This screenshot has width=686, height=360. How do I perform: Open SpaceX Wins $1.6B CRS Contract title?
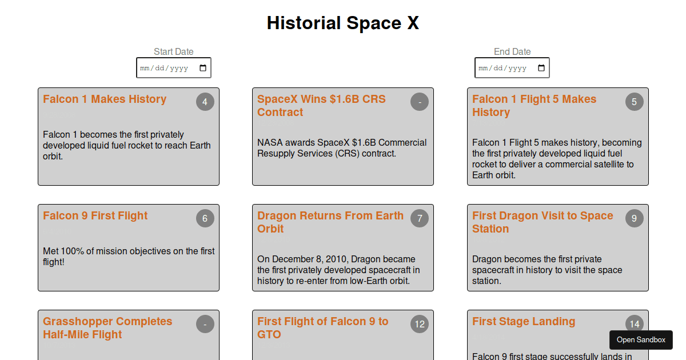[x=321, y=106]
